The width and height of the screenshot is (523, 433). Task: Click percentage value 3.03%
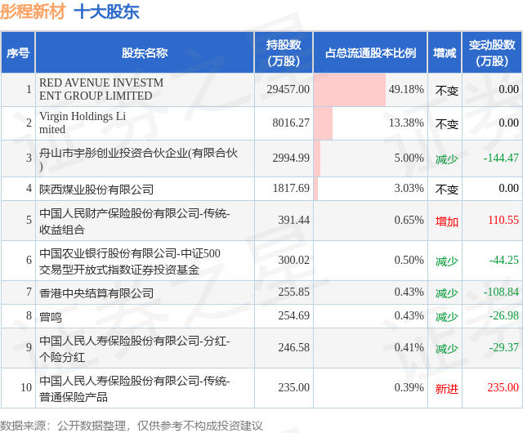pos(409,188)
